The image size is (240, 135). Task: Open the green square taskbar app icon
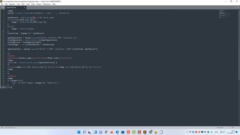pyautogui.click(x=134, y=132)
